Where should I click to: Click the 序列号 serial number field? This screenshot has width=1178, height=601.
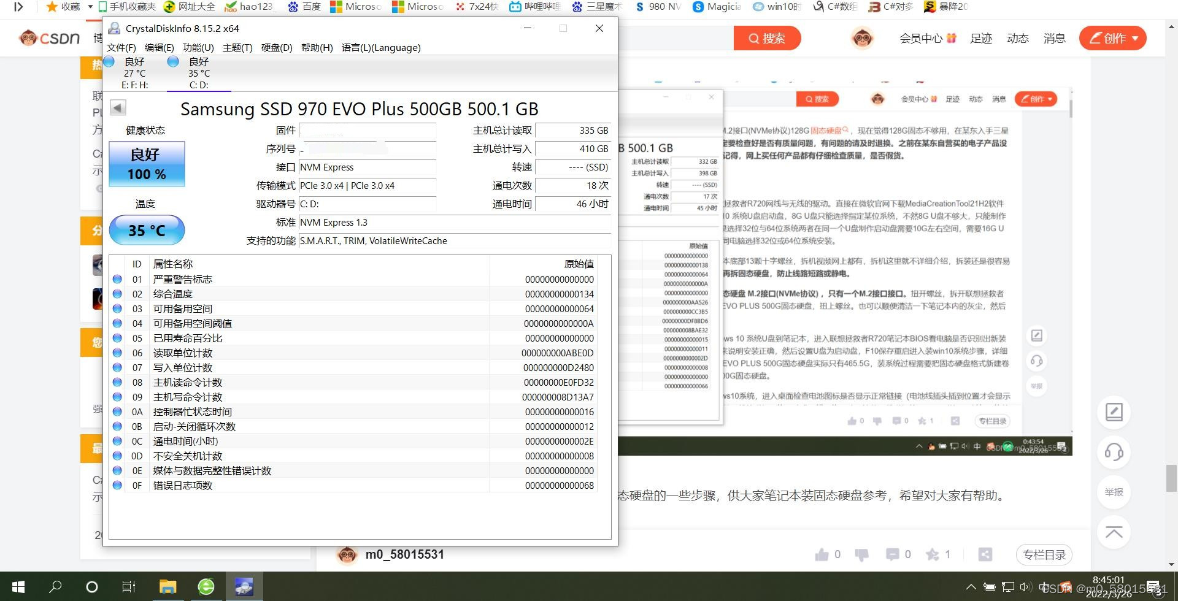point(367,149)
